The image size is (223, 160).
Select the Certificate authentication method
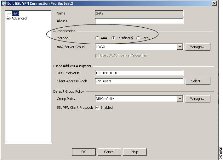pyautogui.click(x=113, y=38)
